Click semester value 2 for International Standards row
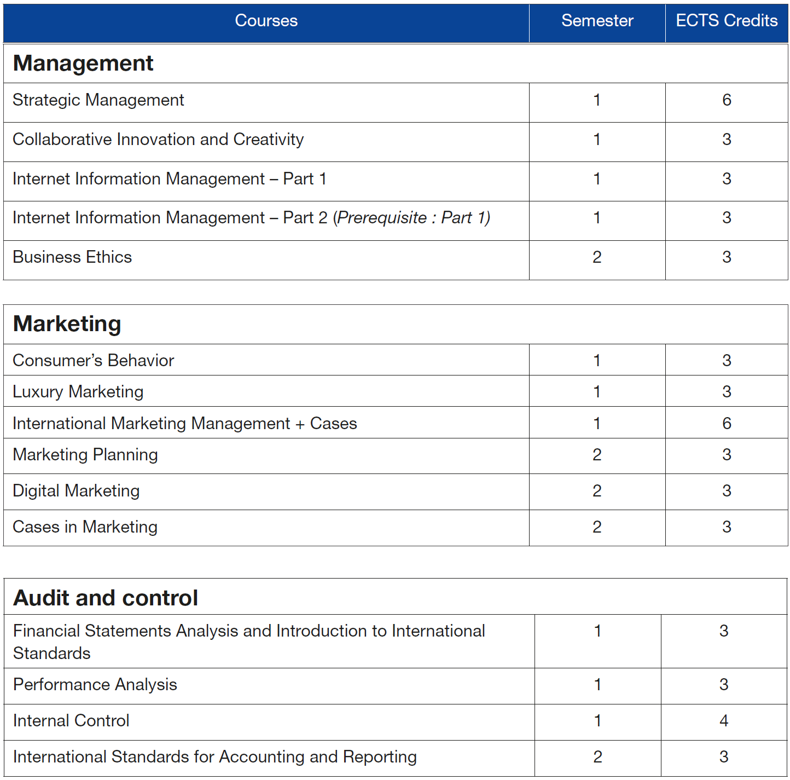Image resolution: width=790 pixels, height=780 pixels. (597, 757)
